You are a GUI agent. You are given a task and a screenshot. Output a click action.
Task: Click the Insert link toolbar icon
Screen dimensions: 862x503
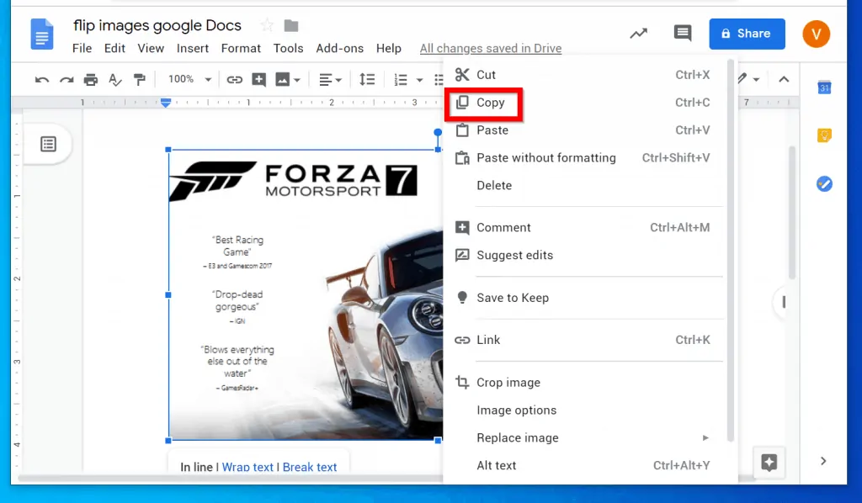tap(235, 80)
